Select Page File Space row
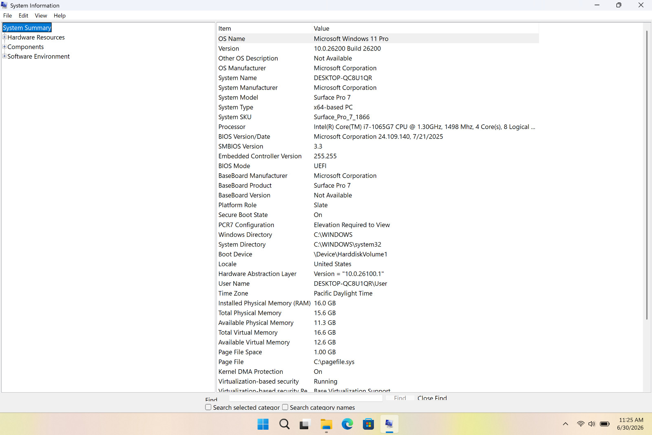652x435 pixels. (378, 352)
